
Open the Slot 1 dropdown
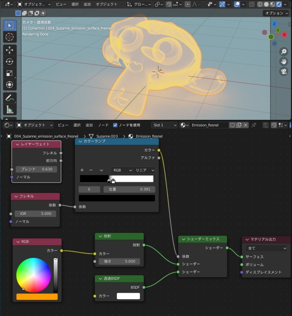click(x=164, y=125)
